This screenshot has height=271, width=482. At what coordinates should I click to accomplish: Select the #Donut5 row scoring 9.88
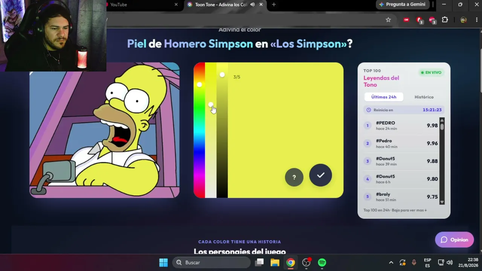coord(401,161)
